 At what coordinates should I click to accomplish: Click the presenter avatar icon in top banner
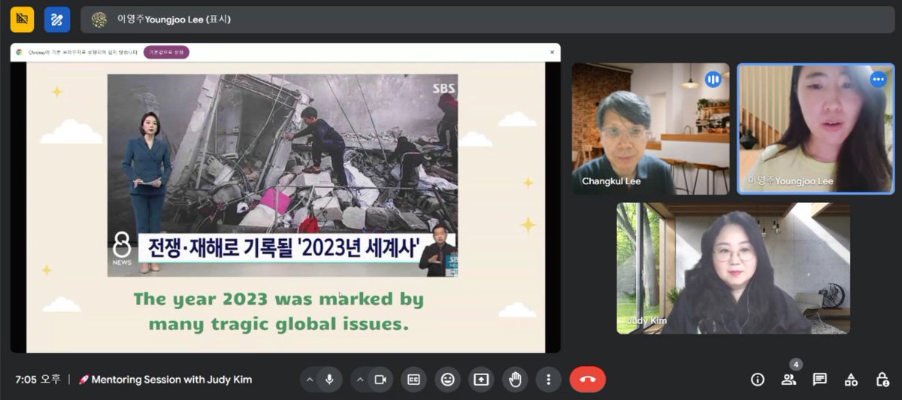99,20
